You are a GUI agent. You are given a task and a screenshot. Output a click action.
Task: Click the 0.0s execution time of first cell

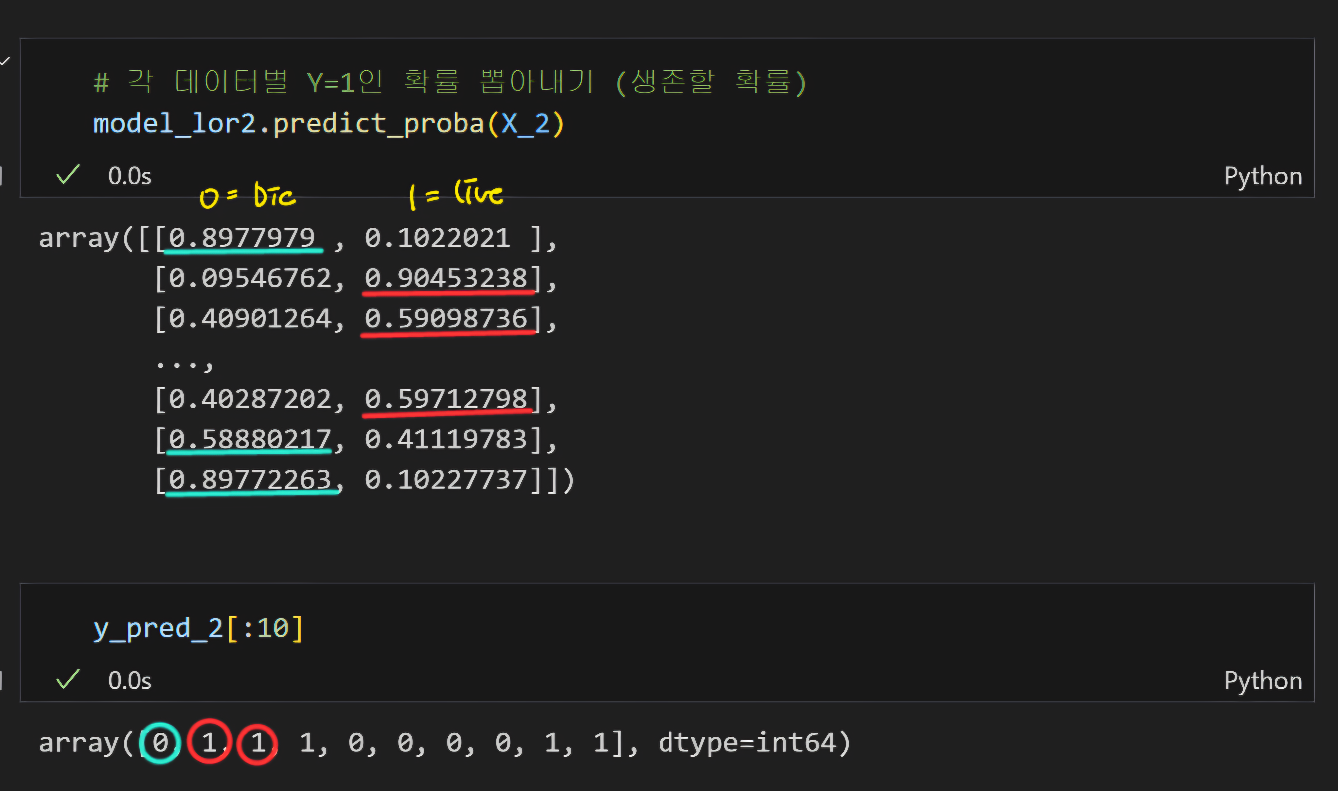(130, 176)
